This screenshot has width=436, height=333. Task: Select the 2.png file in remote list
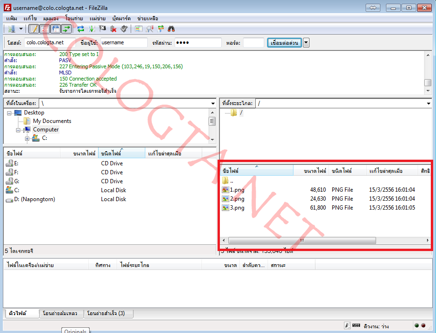click(x=237, y=199)
